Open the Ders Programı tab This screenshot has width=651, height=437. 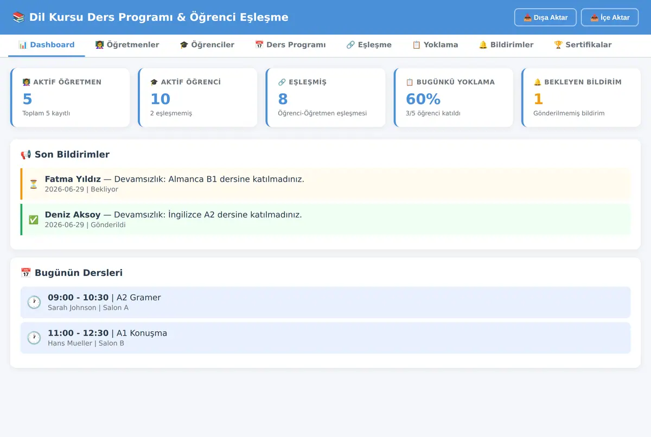click(x=290, y=45)
